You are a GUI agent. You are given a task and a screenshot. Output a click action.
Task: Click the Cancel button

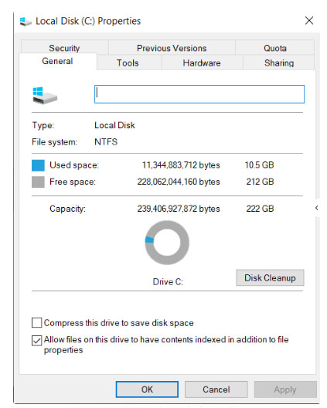tap(216, 389)
